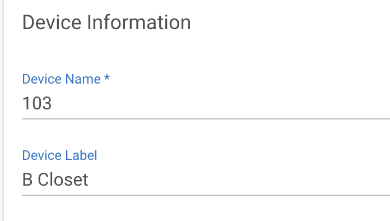Select the Device Information heading

(106, 22)
